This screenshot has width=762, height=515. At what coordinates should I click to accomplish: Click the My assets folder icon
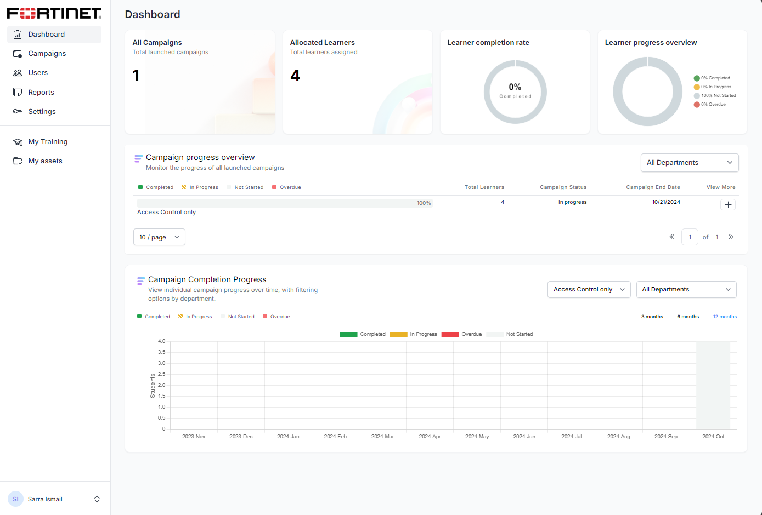point(18,161)
